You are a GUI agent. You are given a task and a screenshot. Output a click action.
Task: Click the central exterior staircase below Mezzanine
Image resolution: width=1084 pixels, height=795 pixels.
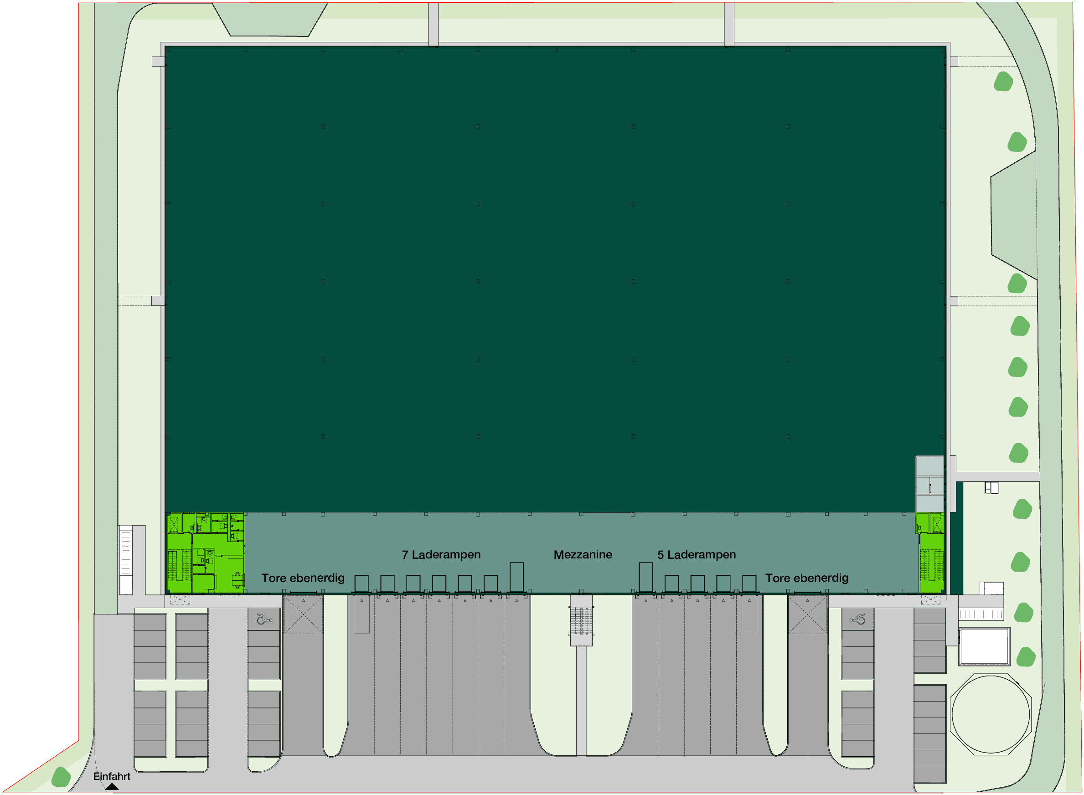[x=581, y=621]
